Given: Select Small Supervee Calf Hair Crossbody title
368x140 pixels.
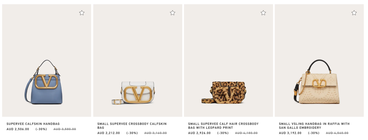Looking at the screenshot, I should click(223, 126).
